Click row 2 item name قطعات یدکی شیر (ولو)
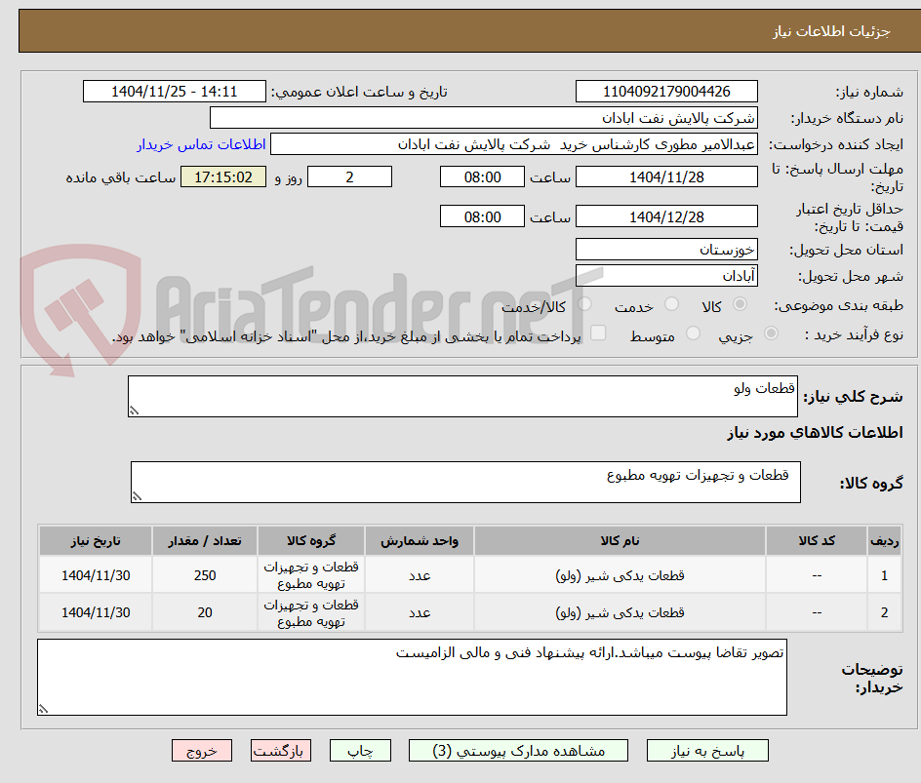Image resolution: width=921 pixels, height=783 pixels. pyautogui.click(x=620, y=612)
